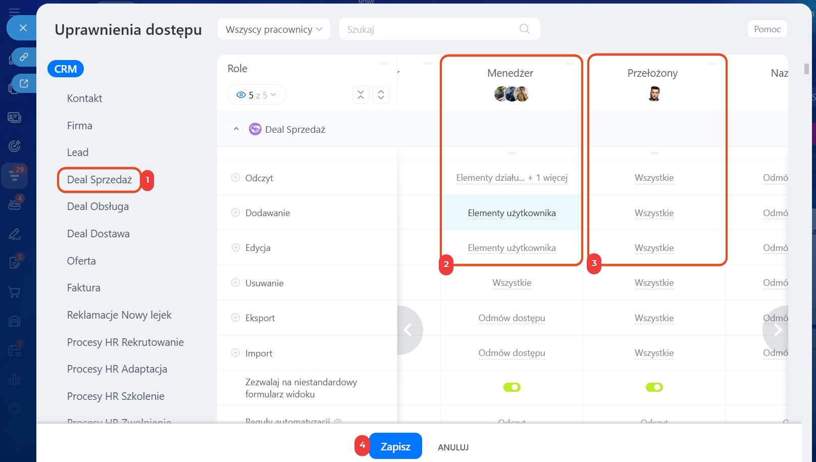Expand the Eksport row plus icon
Image resolution: width=816 pixels, height=462 pixels.
235,318
